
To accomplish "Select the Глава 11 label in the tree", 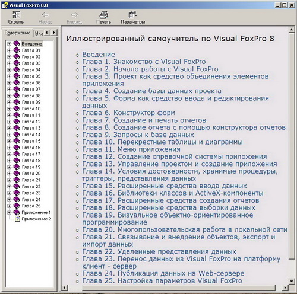I will coord(31,115).
